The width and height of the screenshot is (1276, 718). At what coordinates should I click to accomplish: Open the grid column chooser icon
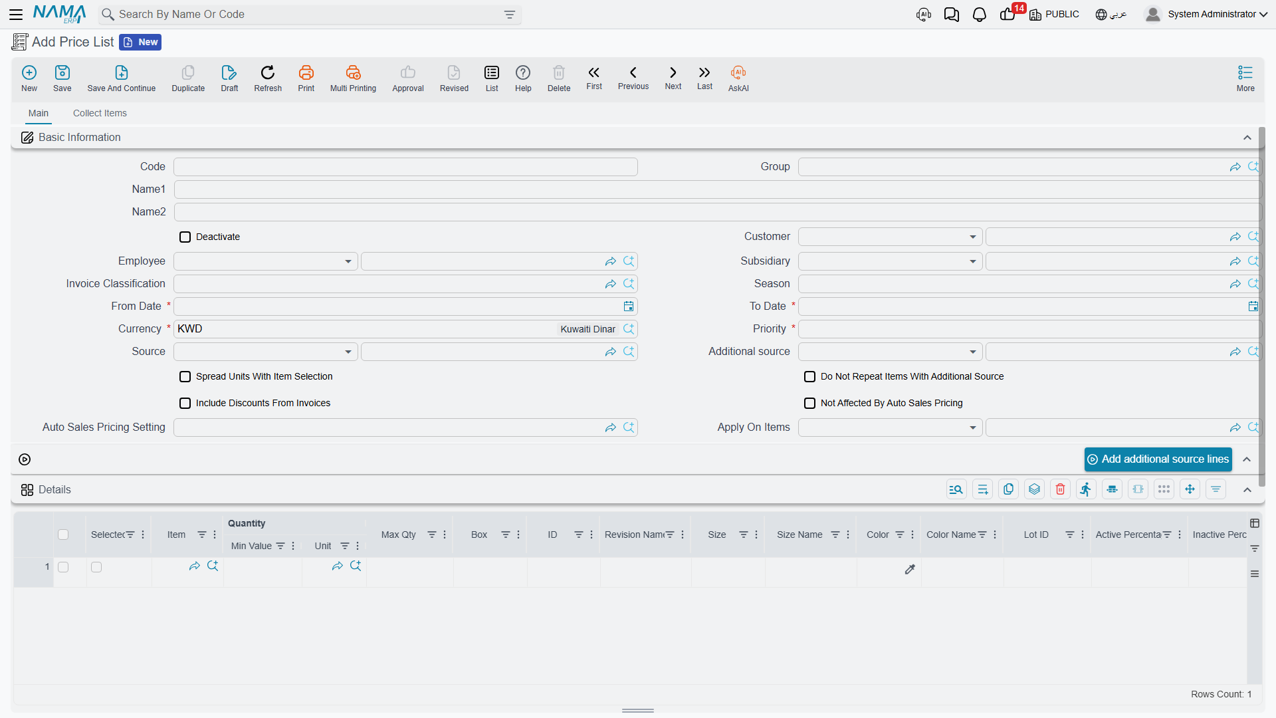[1255, 523]
